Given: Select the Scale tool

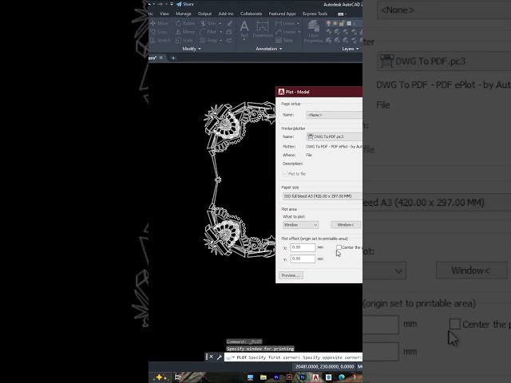Looking at the screenshot, I should click(x=184, y=41).
